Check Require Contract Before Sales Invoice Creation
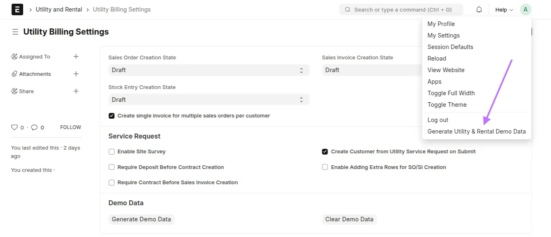551x237 pixels. coord(112,183)
